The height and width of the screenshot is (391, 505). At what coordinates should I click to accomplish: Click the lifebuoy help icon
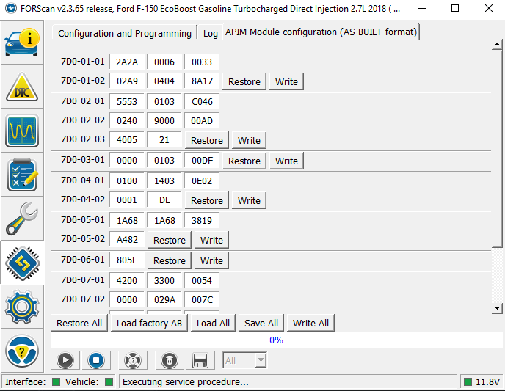[133, 360]
